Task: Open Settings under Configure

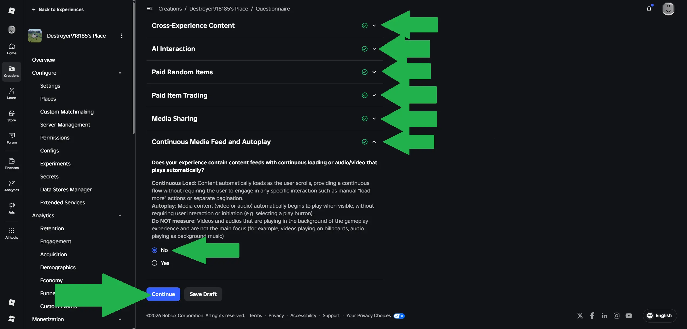Action: click(x=50, y=86)
